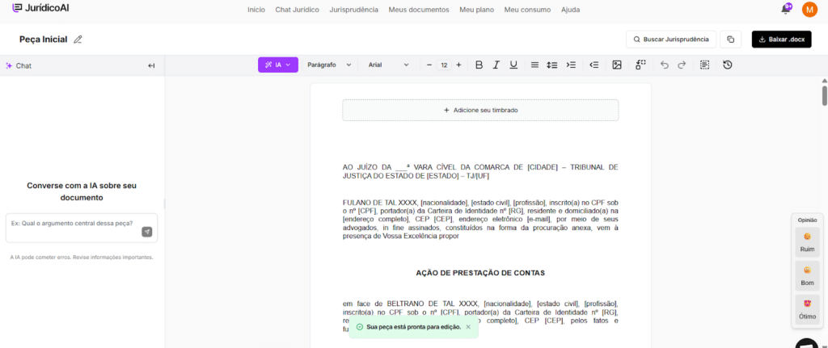Open the Arial font dropdown

pyautogui.click(x=389, y=65)
